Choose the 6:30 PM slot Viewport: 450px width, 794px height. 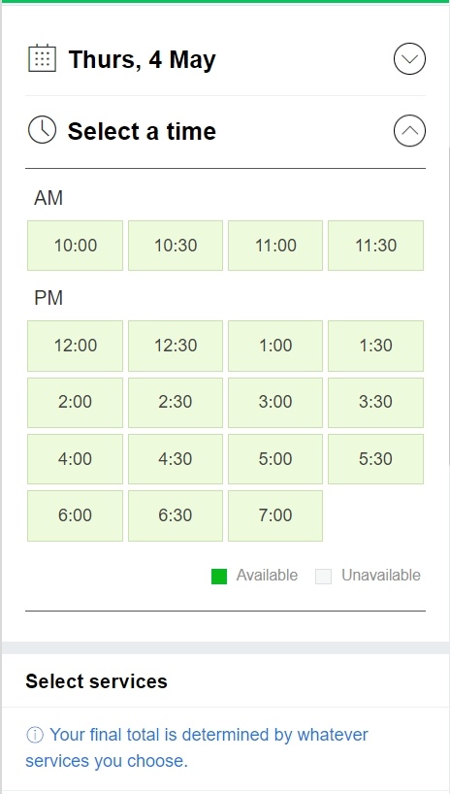coord(176,515)
